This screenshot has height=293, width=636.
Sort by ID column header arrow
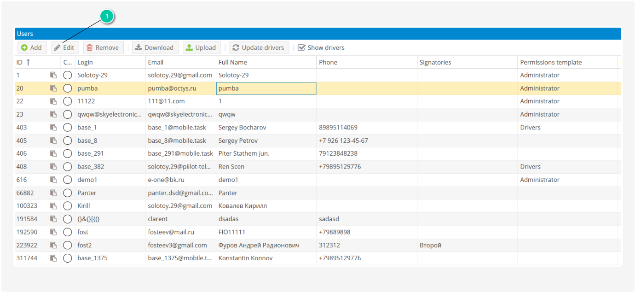[28, 62]
